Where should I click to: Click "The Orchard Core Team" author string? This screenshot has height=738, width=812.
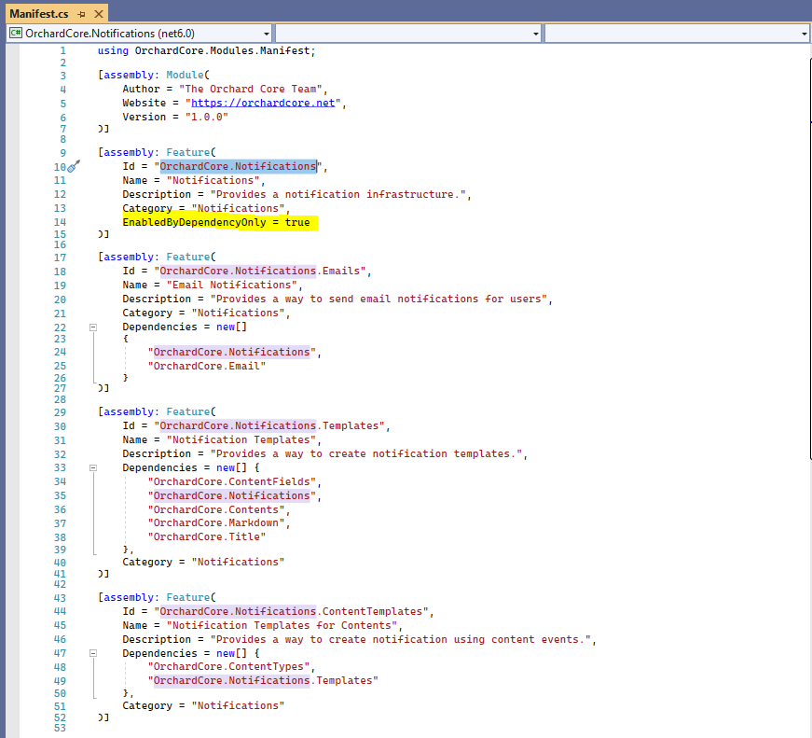tap(251, 89)
